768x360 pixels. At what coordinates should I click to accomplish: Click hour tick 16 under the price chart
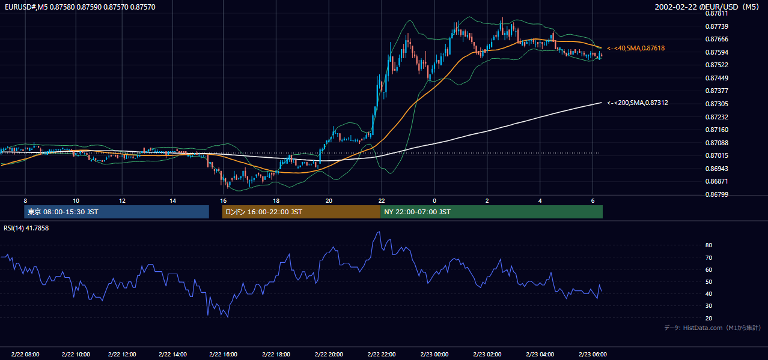tap(223, 200)
